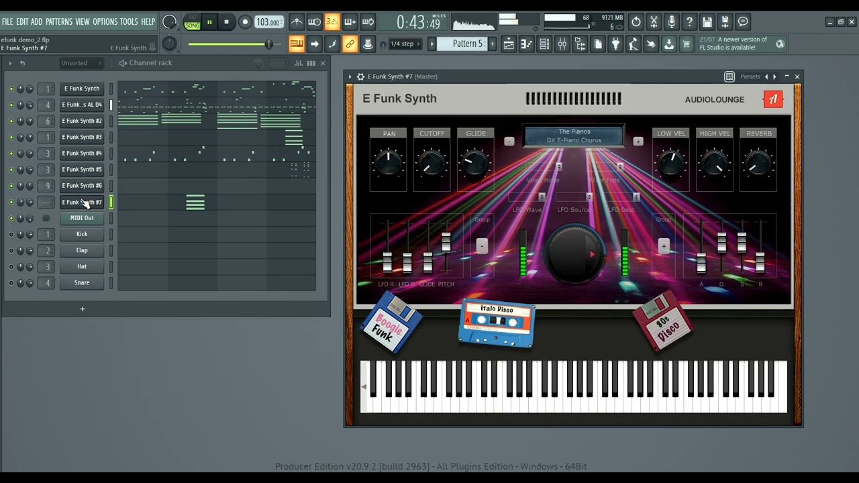Open the help question mark icon
The image size is (859, 483).
[x=689, y=22]
